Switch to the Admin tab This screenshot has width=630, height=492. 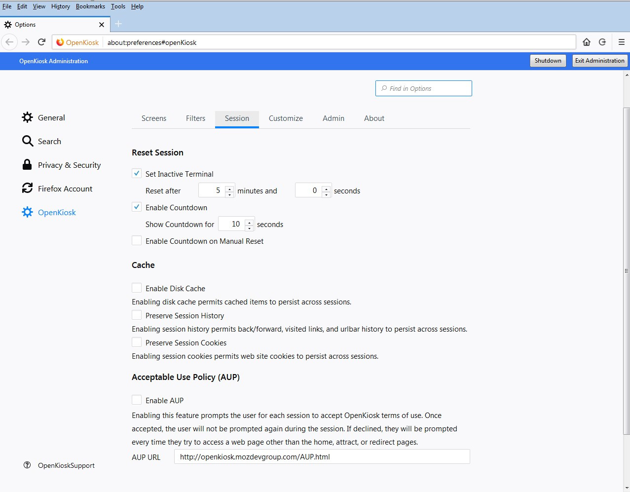click(x=334, y=118)
